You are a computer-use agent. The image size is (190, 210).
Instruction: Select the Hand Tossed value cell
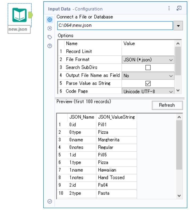116,178
